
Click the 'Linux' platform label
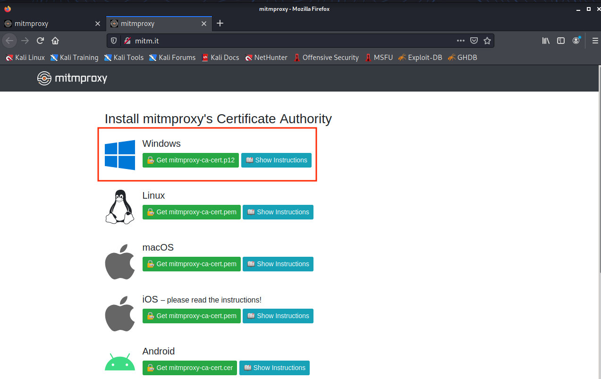pyautogui.click(x=154, y=195)
